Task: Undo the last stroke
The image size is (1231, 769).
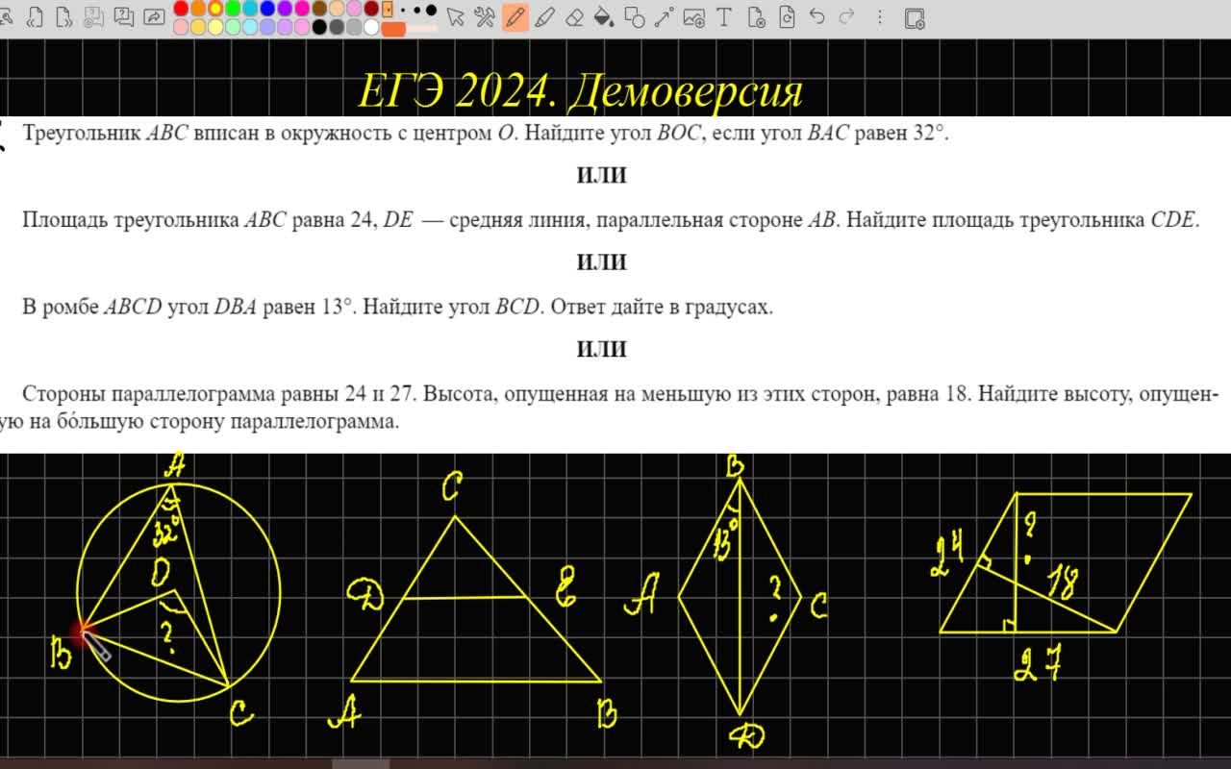Action: (x=816, y=16)
